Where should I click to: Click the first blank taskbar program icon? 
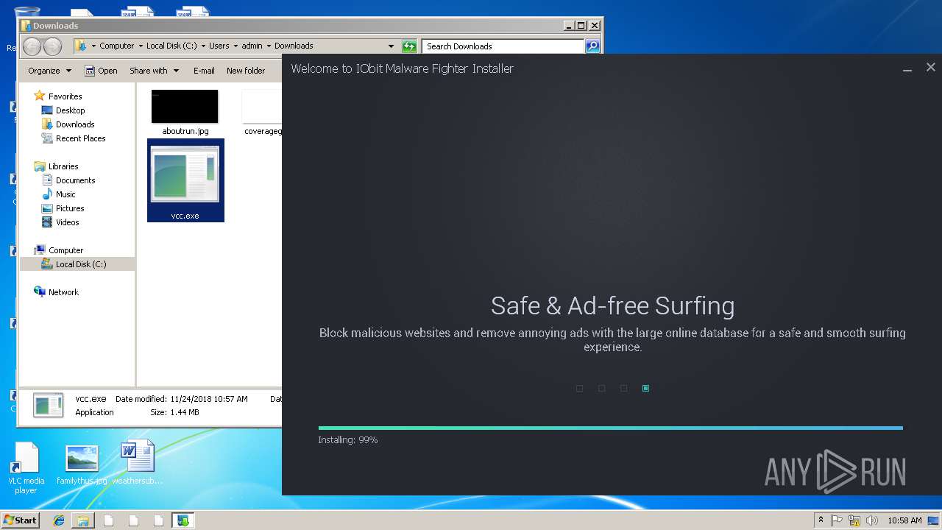[108, 520]
